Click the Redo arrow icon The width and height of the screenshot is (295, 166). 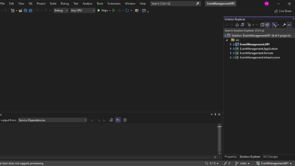[46, 10]
